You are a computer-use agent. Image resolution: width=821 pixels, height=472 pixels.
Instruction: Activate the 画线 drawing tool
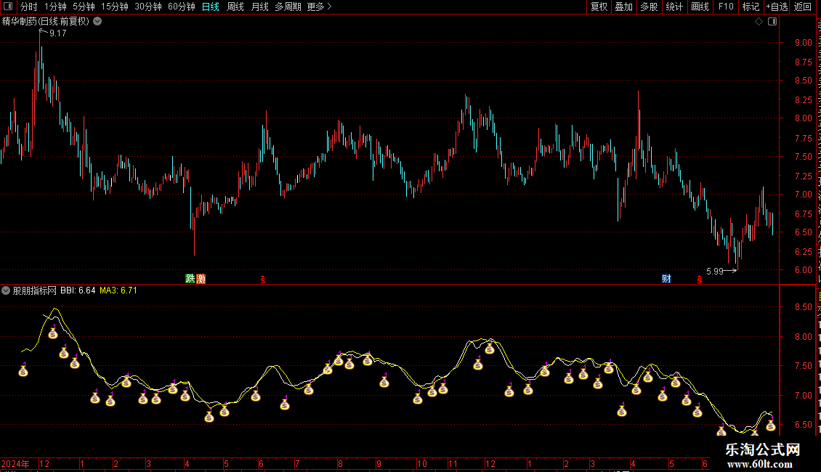[700, 7]
